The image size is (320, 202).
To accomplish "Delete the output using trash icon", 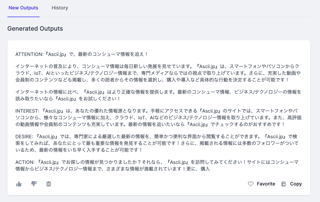I will pyautogui.click(x=49, y=184).
